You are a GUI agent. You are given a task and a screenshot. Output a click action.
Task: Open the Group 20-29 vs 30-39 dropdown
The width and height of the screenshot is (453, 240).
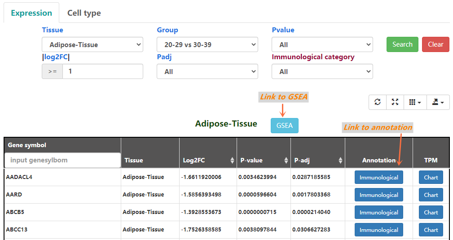pyautogui.click(x=207, y=44)
